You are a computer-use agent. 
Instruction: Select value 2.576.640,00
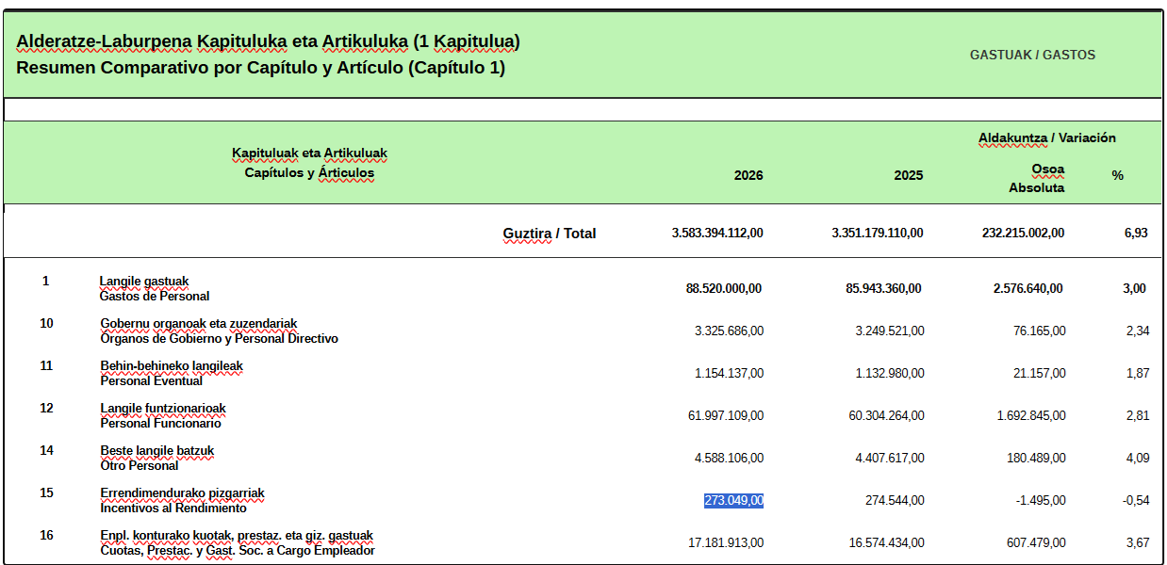(1027, 289)
